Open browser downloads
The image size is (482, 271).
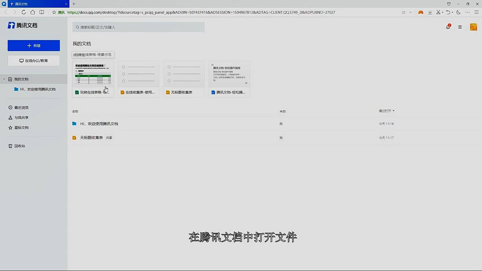(x=430, y=12)
